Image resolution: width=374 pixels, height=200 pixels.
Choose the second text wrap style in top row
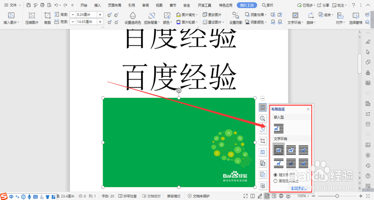pyautogui.click(x=291, y=150)
